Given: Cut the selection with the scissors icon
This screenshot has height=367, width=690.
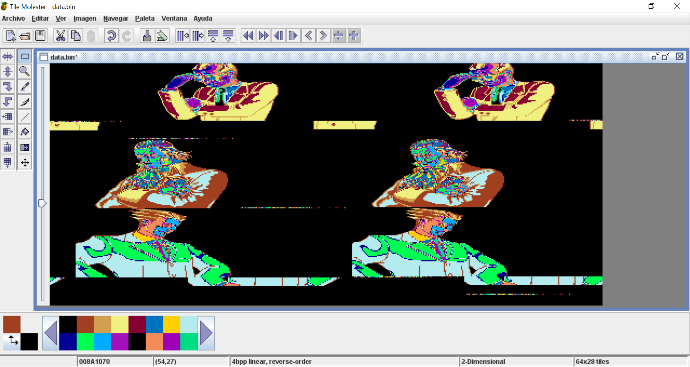Looking at the screenshot, I should tap(60, 36).
